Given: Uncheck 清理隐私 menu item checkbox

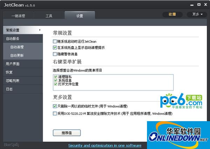Looking at the screenshot, I should (56, 77).
